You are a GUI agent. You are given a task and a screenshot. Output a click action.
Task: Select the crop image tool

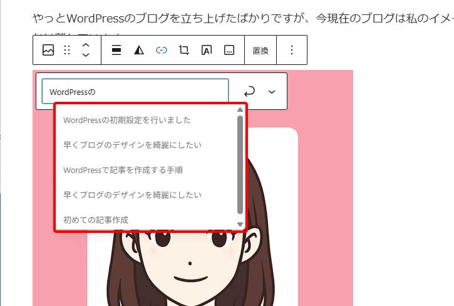[x=184, y=50]
